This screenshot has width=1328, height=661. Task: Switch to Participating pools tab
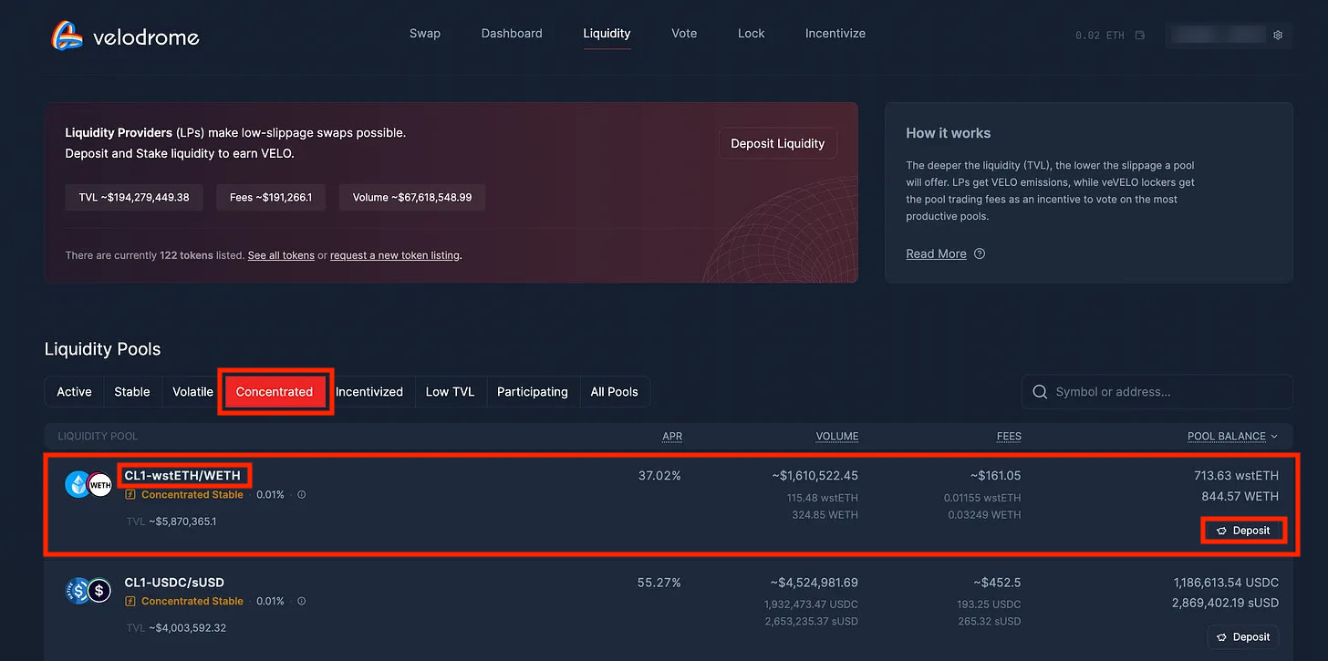click(533, 392)
